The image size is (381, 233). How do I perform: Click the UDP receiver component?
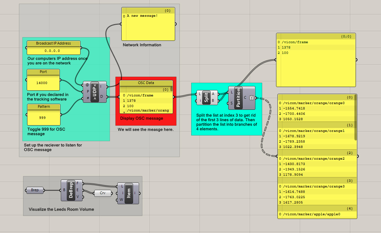pos(95,92)
